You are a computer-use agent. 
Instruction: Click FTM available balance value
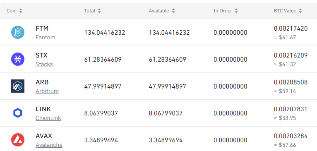[169, 33]
